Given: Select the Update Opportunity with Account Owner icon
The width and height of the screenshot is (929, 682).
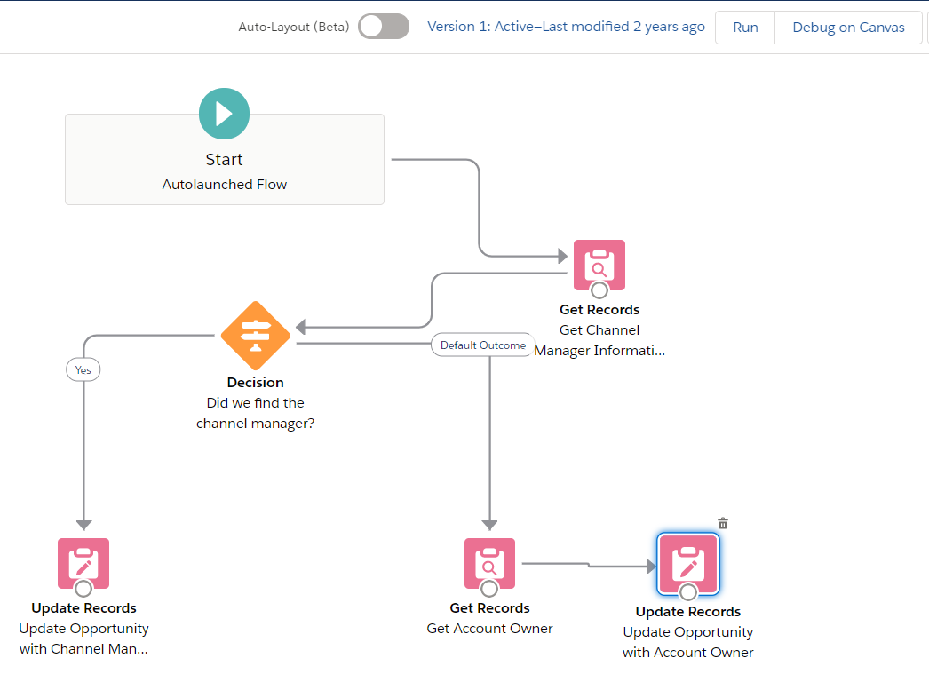Looking at the screenshot, I should coord(687,564).
